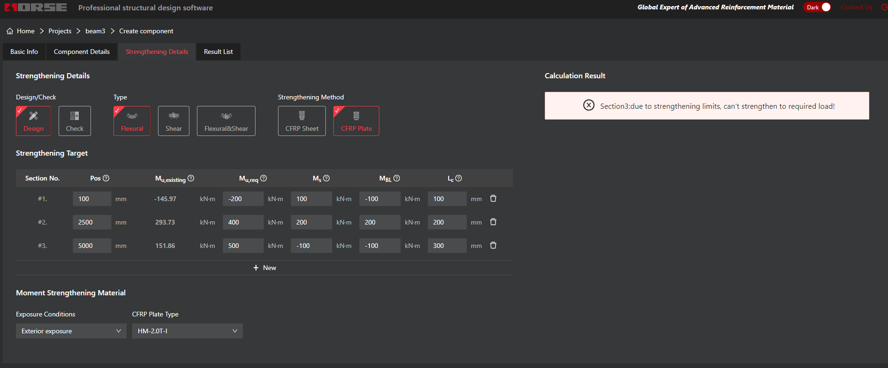This screenshot has height=368, width=888.
Task: Click the Home icon in breadcrumb
Action: pos(10,31)
